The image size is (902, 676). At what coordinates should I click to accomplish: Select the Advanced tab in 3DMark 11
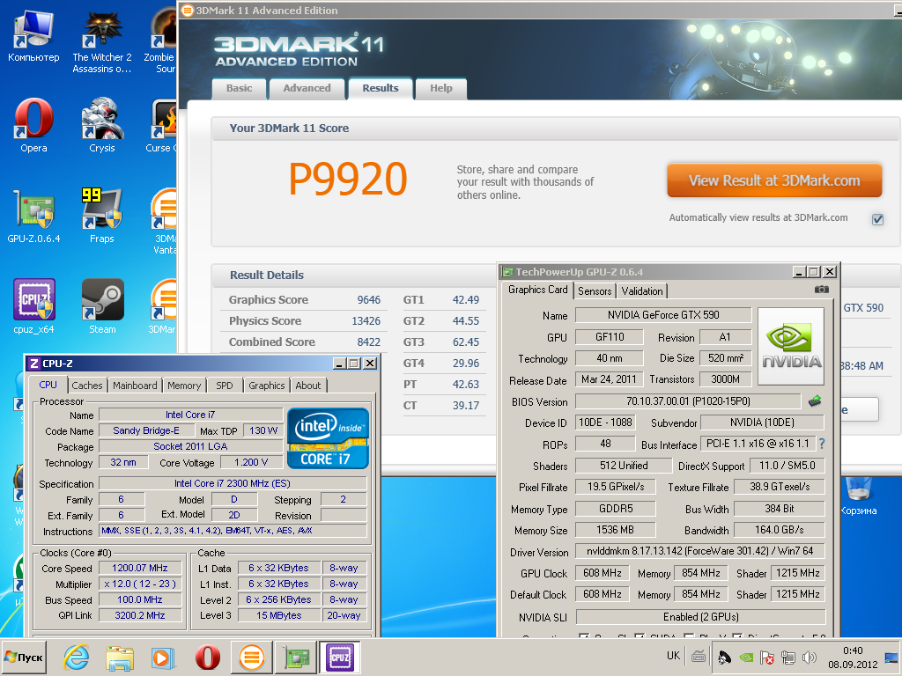coord(307,89)
